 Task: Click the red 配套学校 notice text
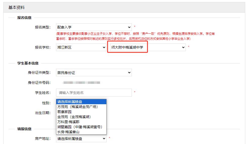click(x=135, y=36)
